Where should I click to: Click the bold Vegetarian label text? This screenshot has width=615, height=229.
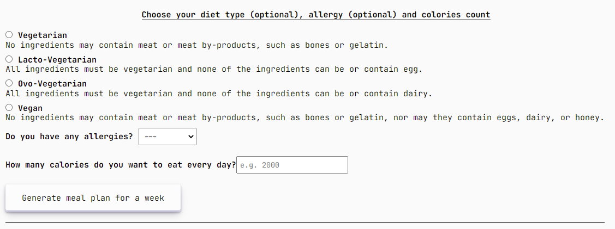point(43,35)
